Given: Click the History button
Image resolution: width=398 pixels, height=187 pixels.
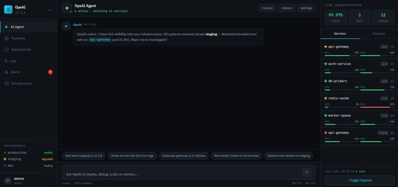Looking at the screenshot, I should pos(287,8).
